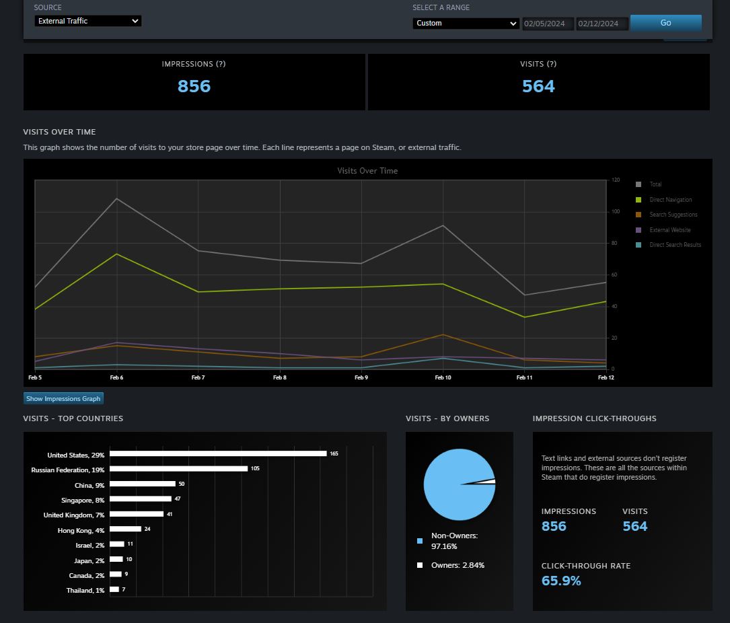Click the purple External Website legend square
Screen dimensions: 730x623
pyautogui.click(x=638, y=230)
